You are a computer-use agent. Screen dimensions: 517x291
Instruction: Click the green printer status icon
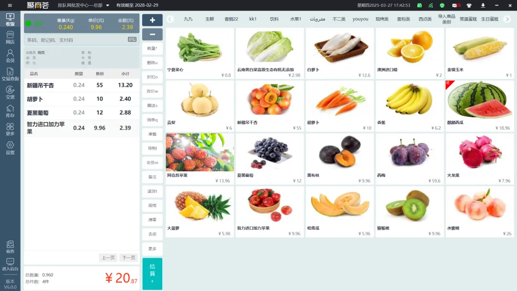[x=442, y=5]
